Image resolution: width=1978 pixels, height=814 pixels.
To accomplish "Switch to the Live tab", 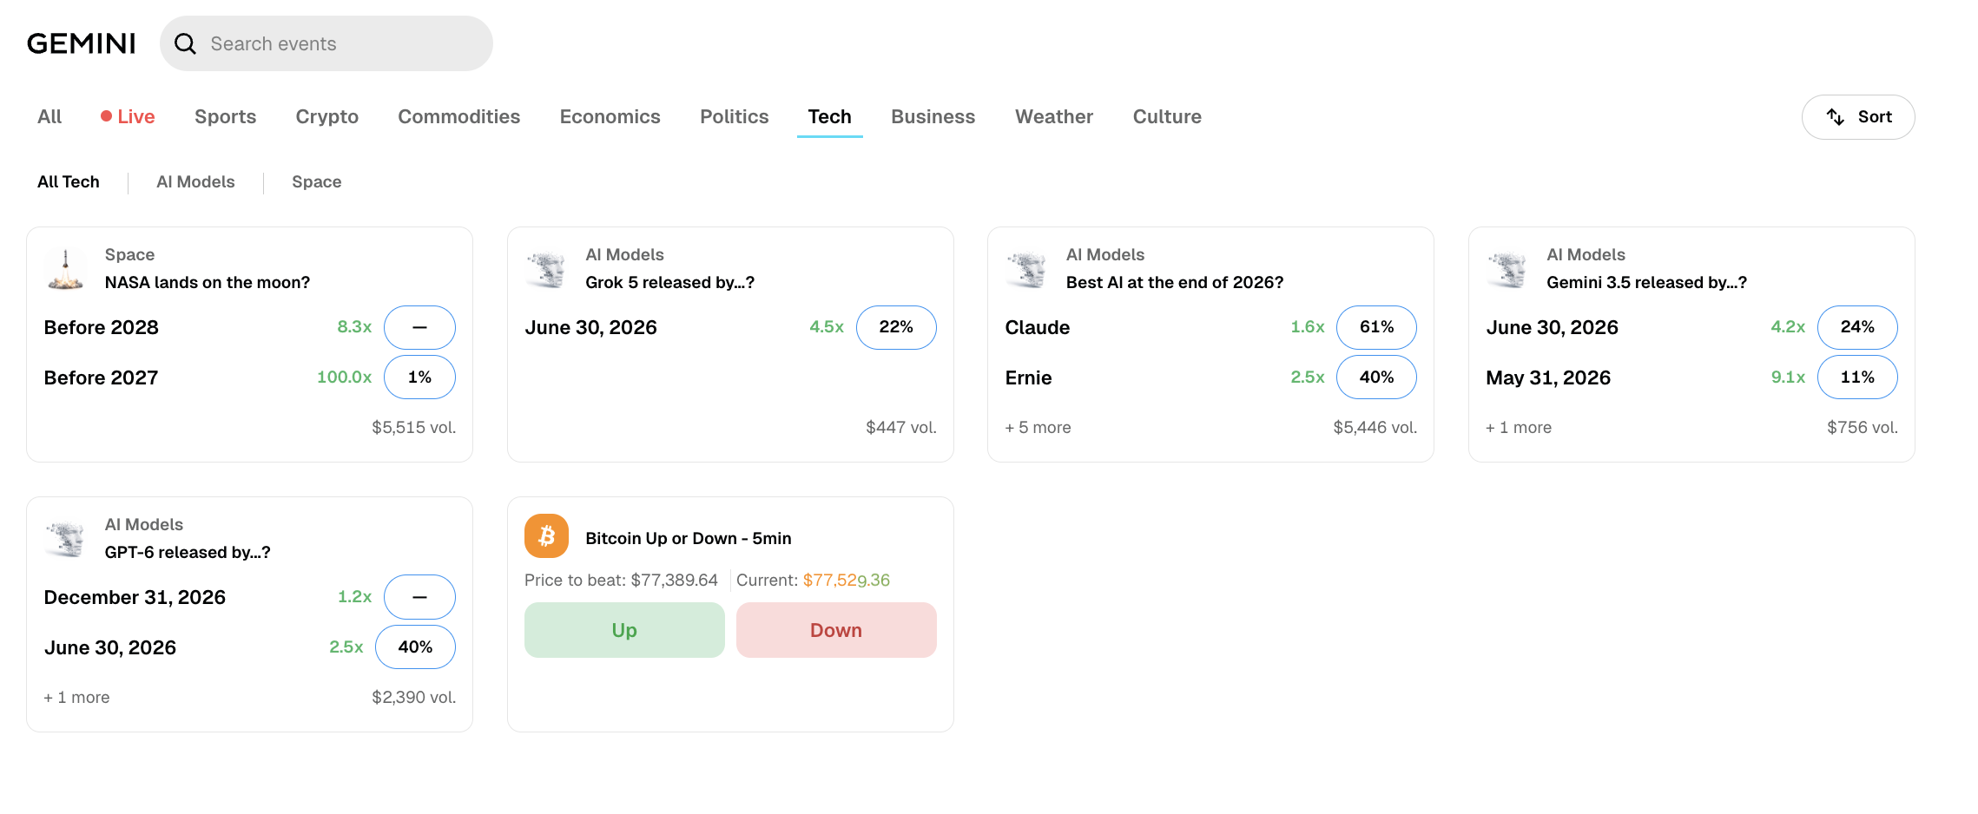I will coord(128,116).
